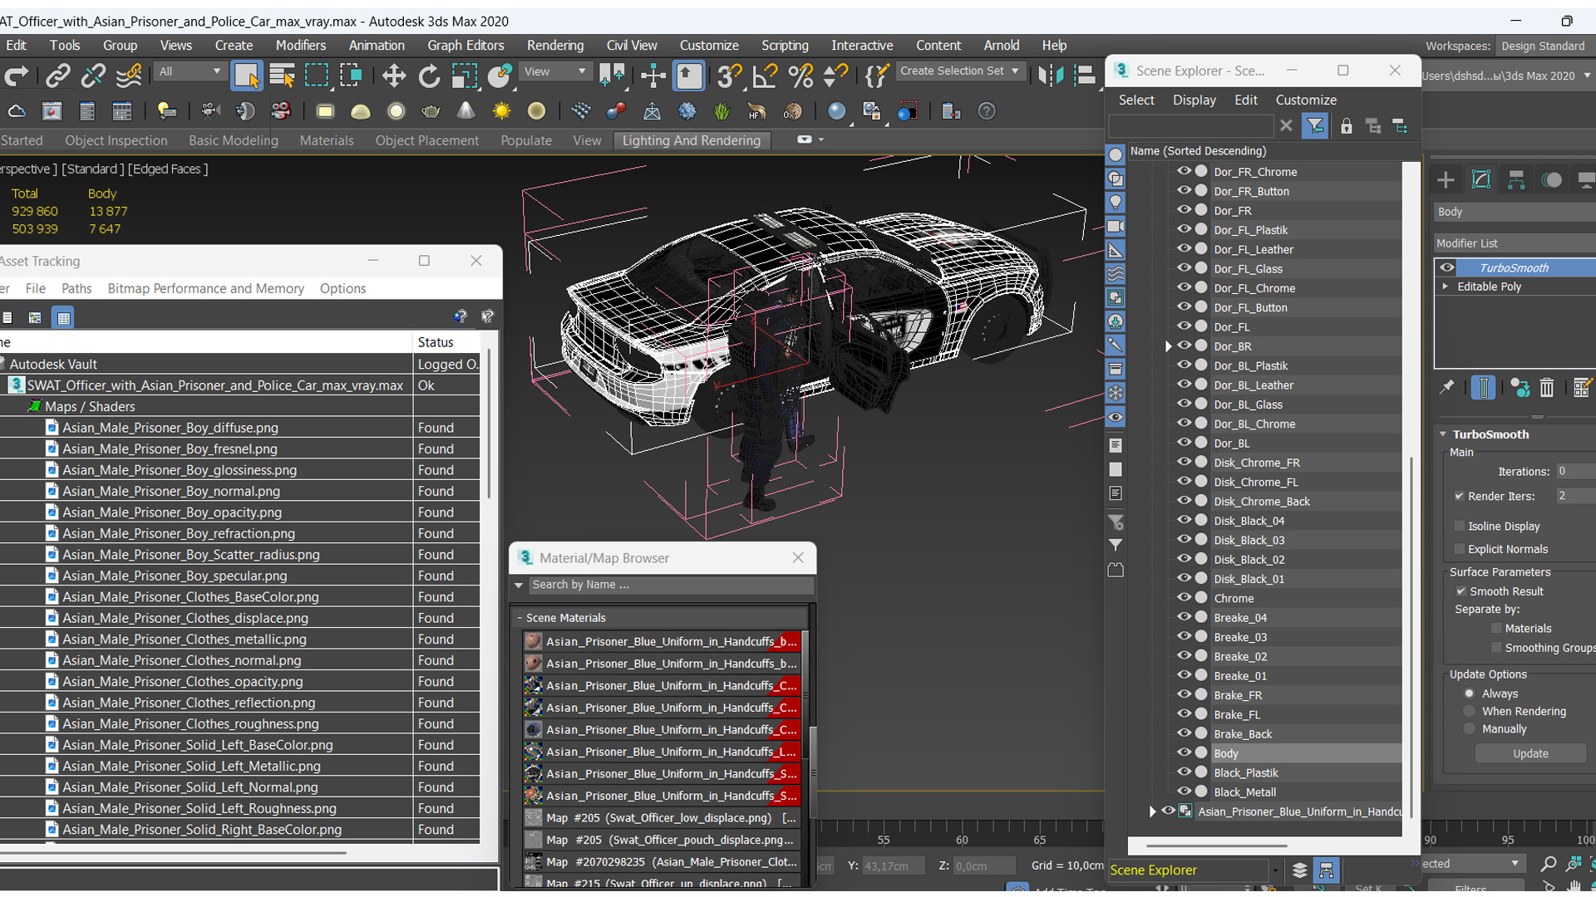The height and width of the screenshot is (897, 1596).
Task: Open the Modify panel icon
Action: tap(1481, 180)
